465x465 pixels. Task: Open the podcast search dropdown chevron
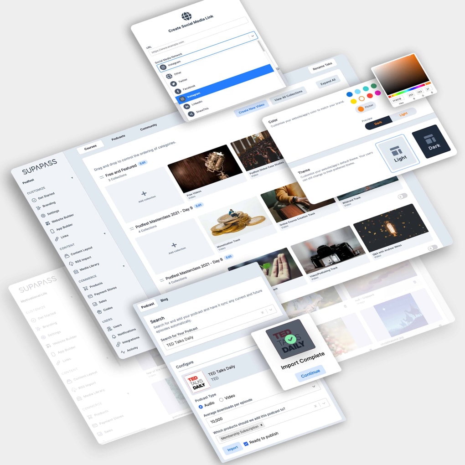[x=271, y=310]
